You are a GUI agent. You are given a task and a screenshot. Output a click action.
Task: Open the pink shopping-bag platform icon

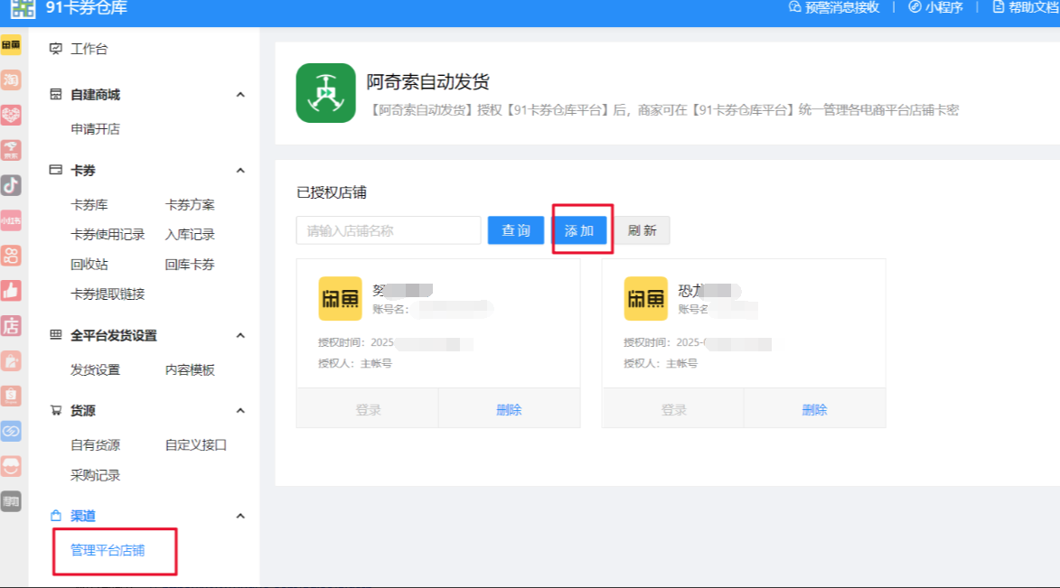(11, 361)
